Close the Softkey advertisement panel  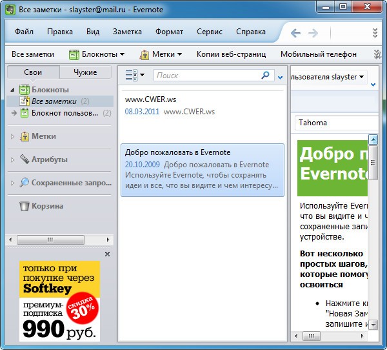click(x=107, y=254)
